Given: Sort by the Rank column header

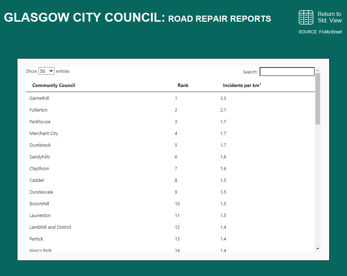Looking at the screenshot, I should point(183,86).
